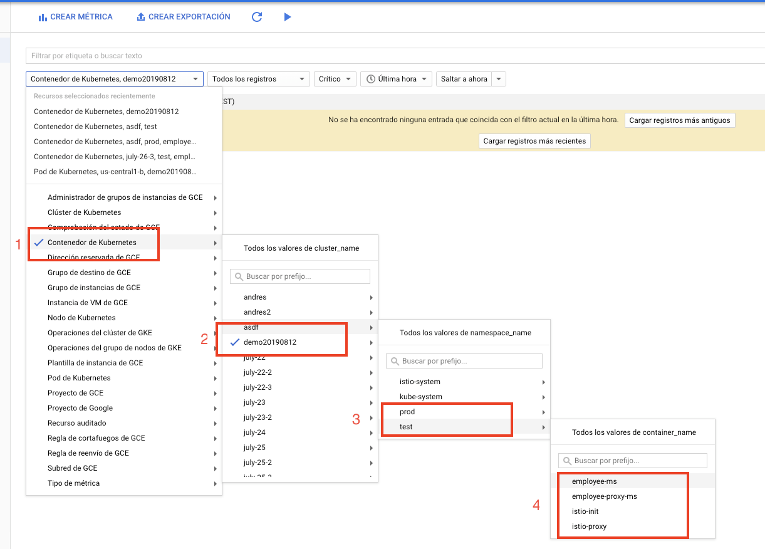Click Cargar registros más antiguos button
Screen dimensions: 765x549
[x=679, y=120]
